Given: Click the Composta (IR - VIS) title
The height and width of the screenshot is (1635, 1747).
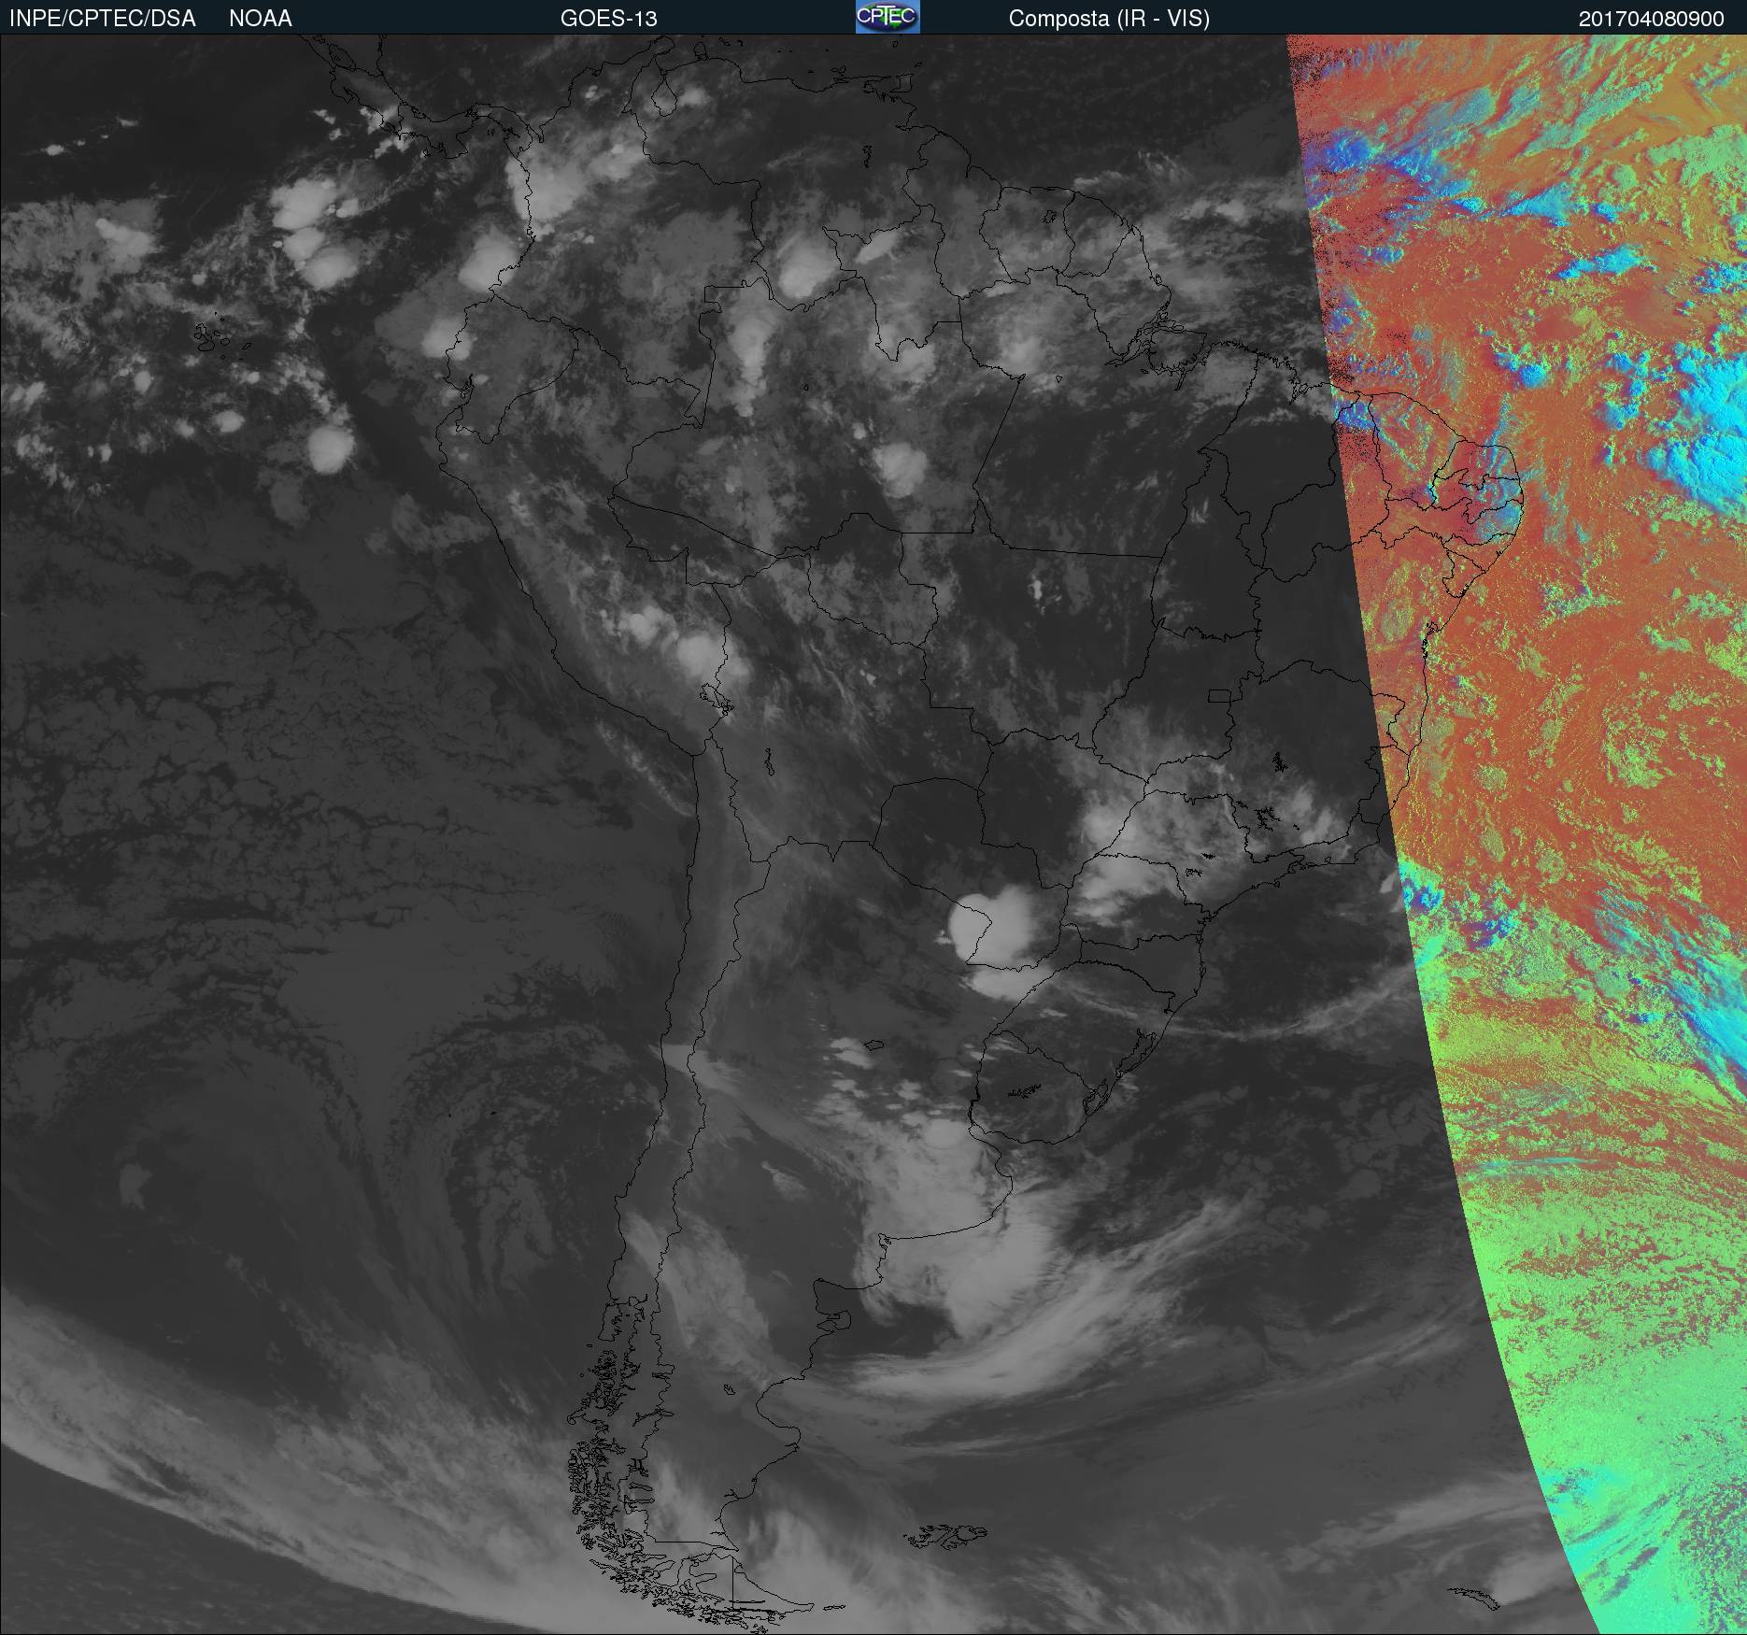Looking at the screenshot, I should click(x=1109, y=19).
